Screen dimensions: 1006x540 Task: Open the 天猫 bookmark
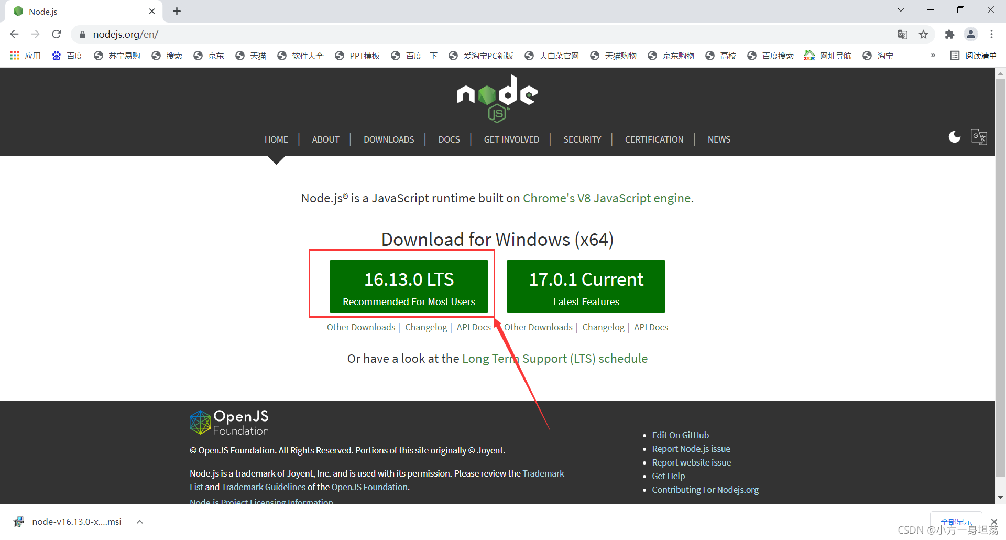coord(250,56)
